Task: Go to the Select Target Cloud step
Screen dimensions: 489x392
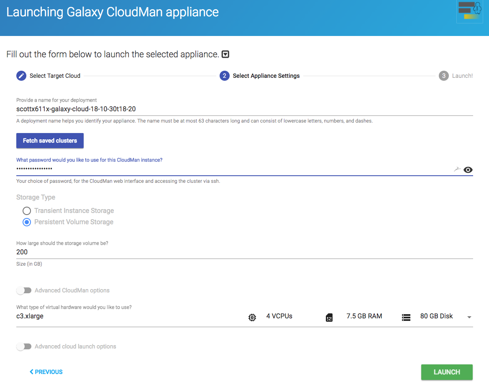Action: 55,76
